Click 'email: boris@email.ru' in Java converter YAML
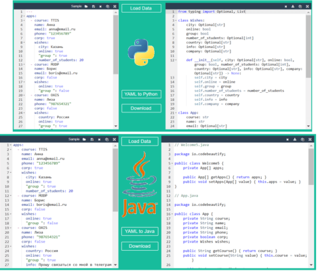Viewport: 318px width, 271px height. click(x=44, y=205)
